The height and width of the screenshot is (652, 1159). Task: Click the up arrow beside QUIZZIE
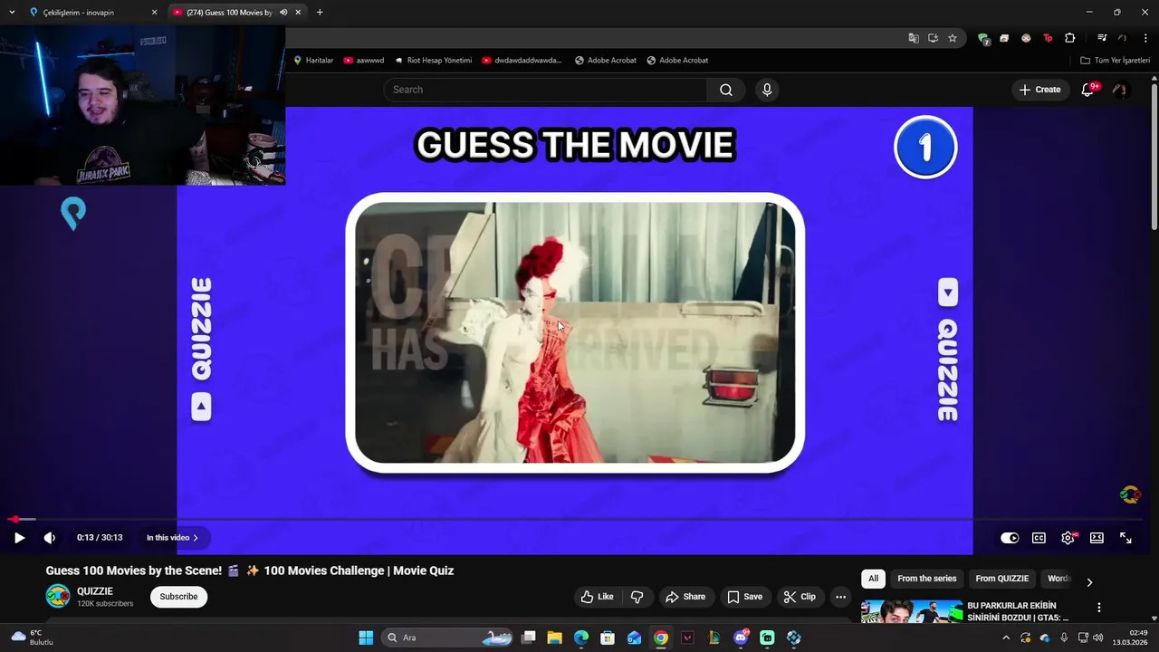201,407
